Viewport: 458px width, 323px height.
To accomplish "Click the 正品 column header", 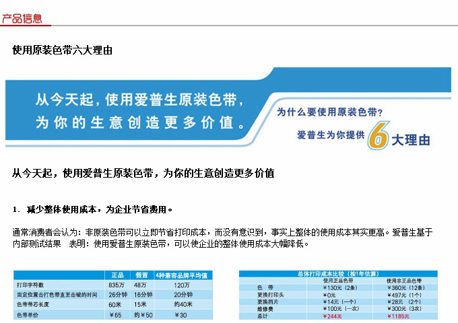I will [x=117, y=275].
